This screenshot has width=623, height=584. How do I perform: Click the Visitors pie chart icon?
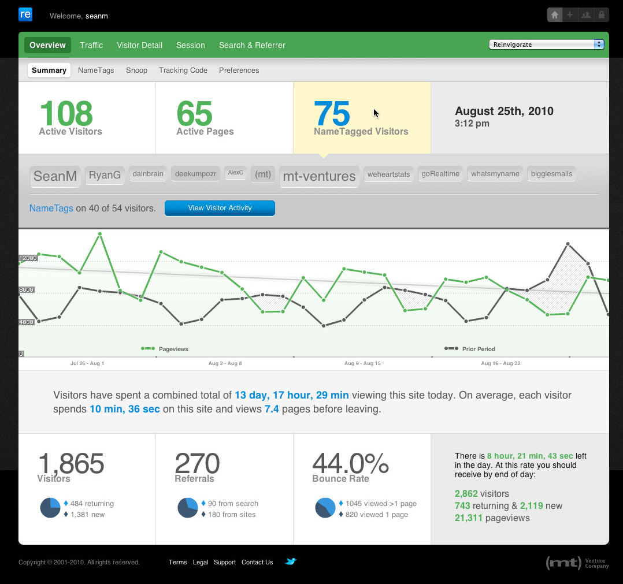click(x=50, y=508)
